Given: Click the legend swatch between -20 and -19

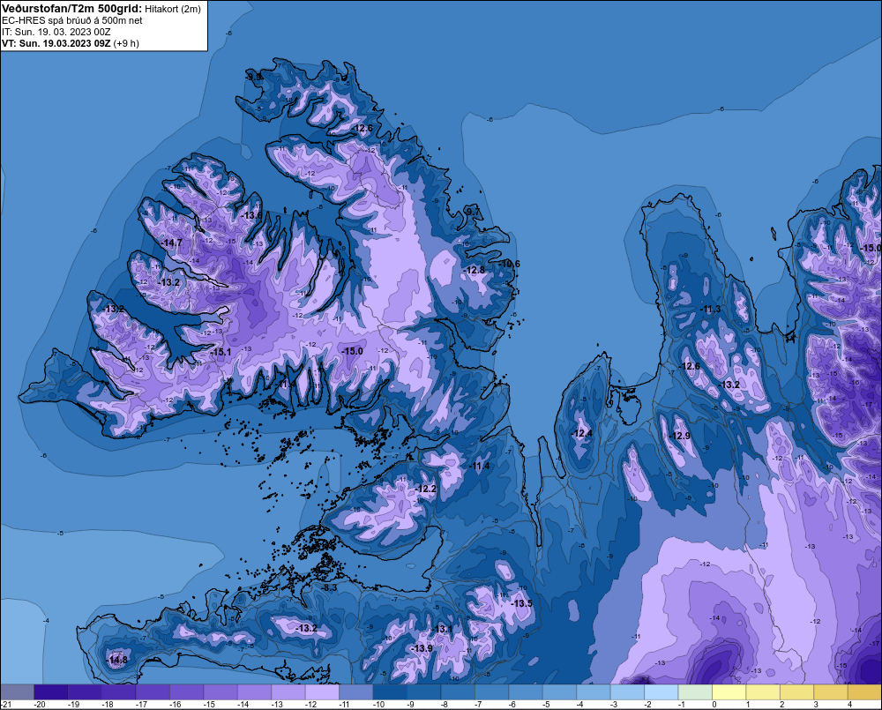Looking at the screenshot, I should point(51,691).
